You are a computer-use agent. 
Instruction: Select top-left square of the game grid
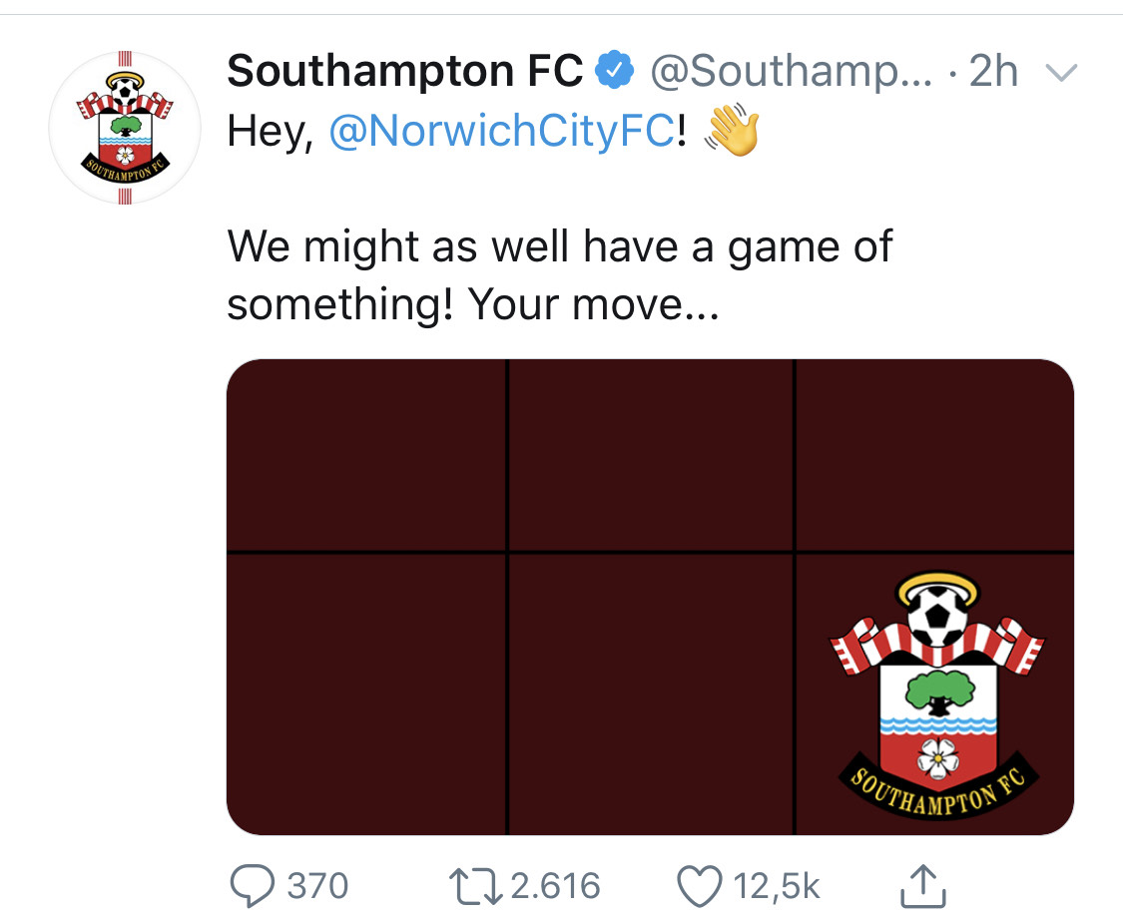click(365, 454)
